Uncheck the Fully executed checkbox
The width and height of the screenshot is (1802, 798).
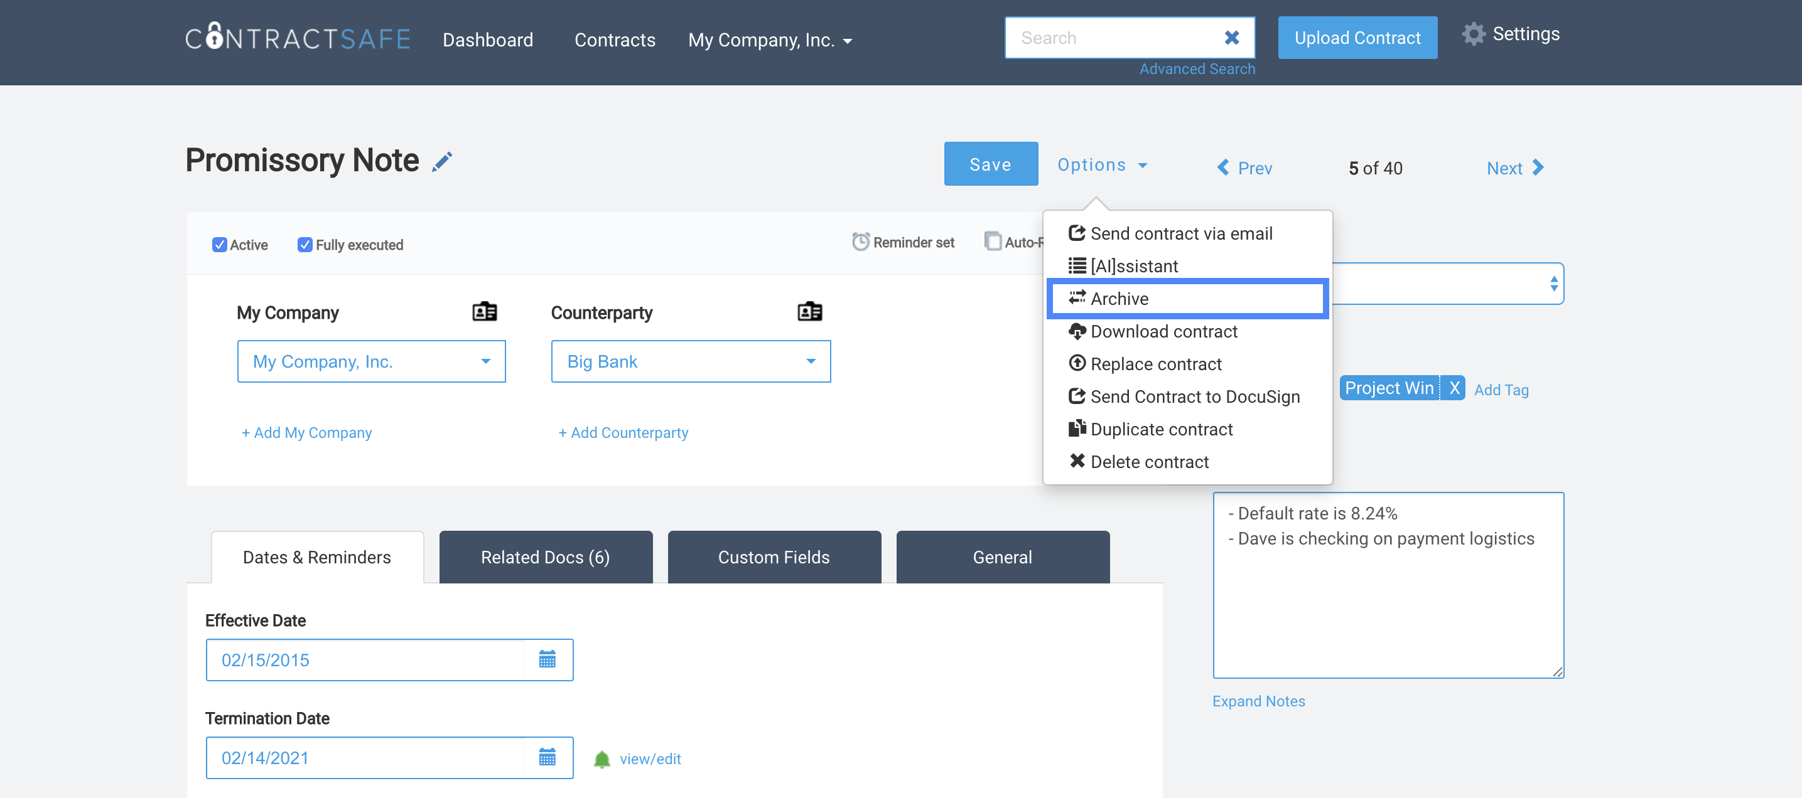(x=305, y=245)
